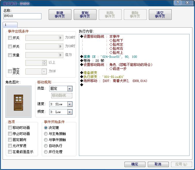Click the 新建事件页 button
Image resolution: width=195 pixels, height=170 pixels.
[60, 15]
